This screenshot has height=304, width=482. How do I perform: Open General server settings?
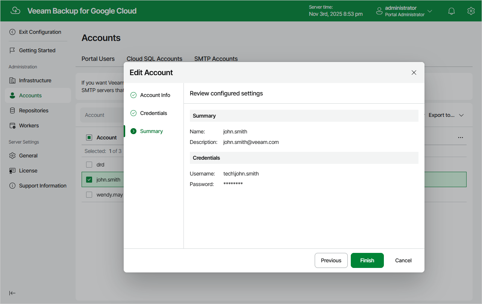pyautogui.click(x=28, y=156)
